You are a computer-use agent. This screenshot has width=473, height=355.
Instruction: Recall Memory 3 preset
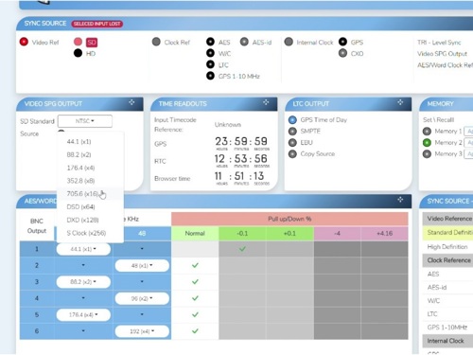tap(427, 154)
